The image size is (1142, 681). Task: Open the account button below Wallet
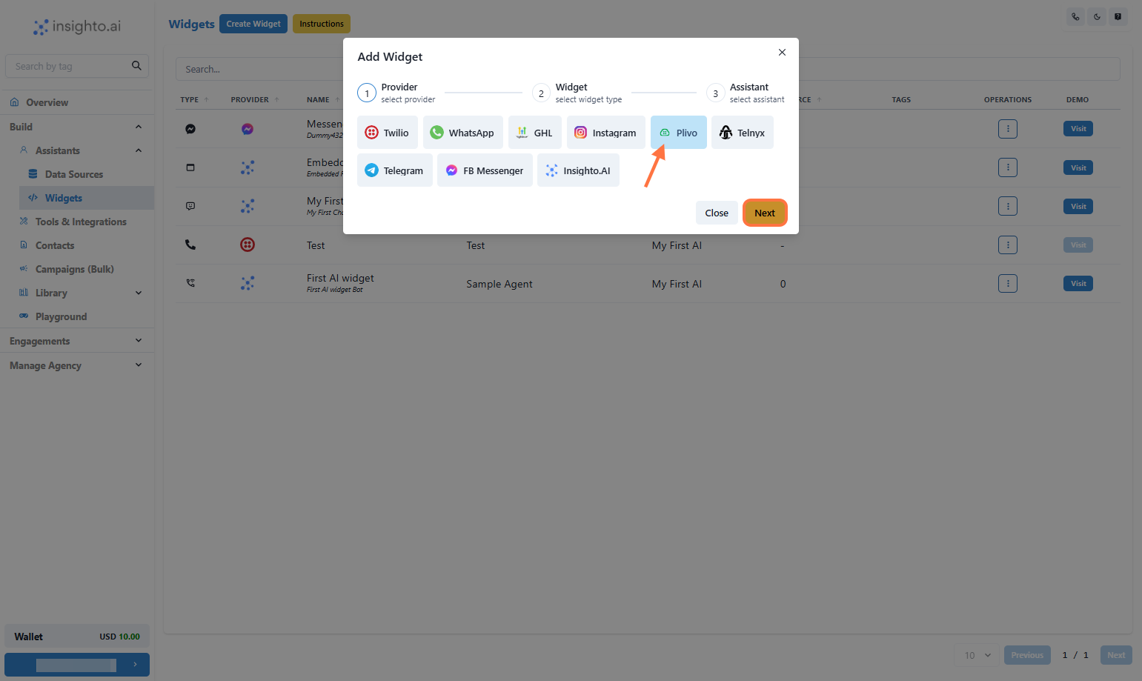(x=77, y=665)
